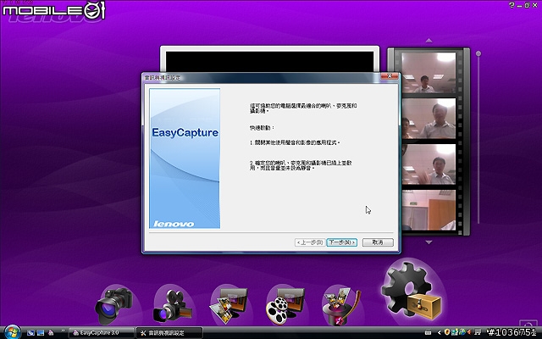542x339 pixels.
Task: Click the EasyCapture help icon at top right
Action: pyautogui.click(x=512, y=5)
